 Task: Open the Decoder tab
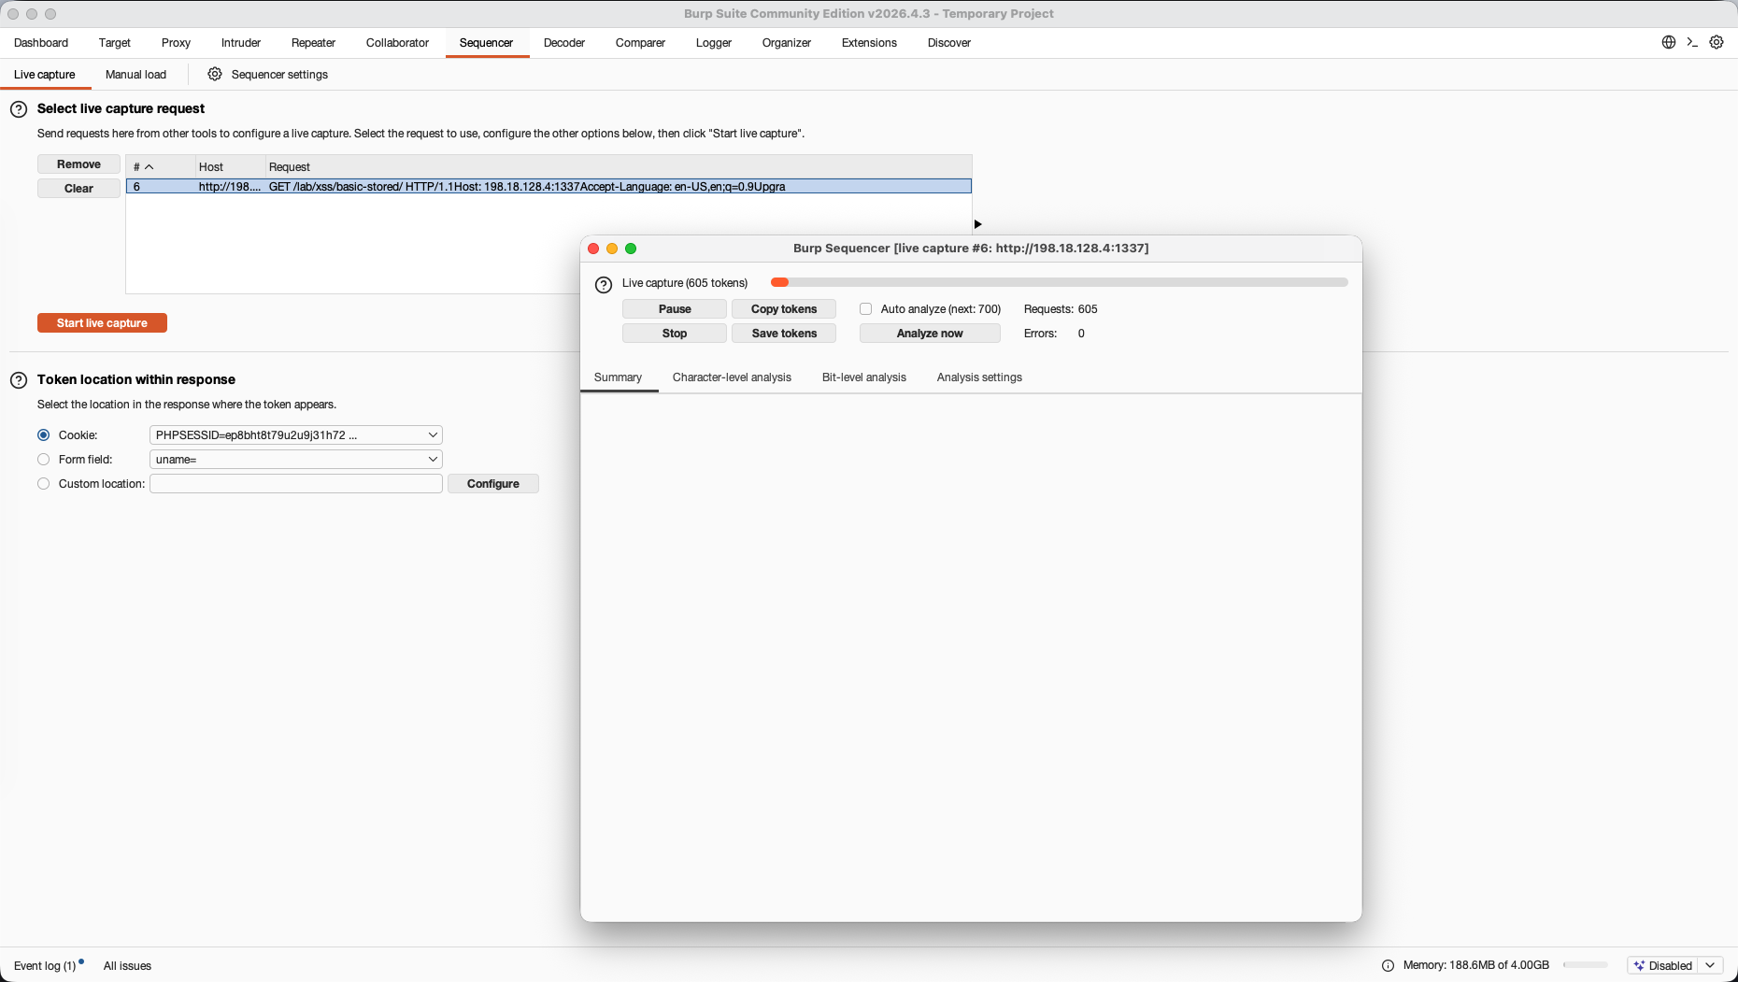click(x=564, y=42)
